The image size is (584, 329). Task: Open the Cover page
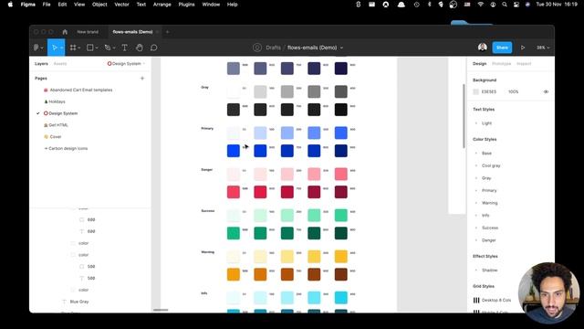[x=55, y=136]
